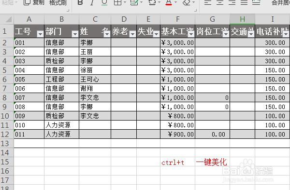The width and height of the screenshot is (290, 190).
Task: Select cell 工程部 in row 6
Action: pyautogui.click(x=61, y=79)
